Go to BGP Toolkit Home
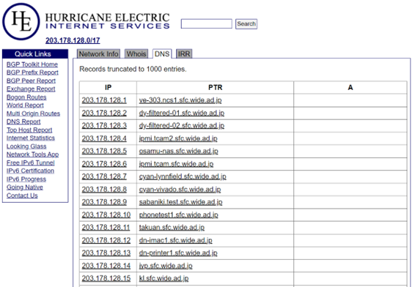This screenshot has height=287, width=415. tap(32, 64)
